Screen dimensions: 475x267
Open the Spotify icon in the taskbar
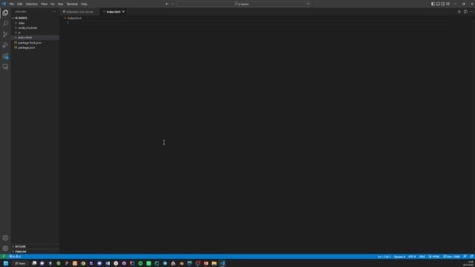click(x=140, y=263)
